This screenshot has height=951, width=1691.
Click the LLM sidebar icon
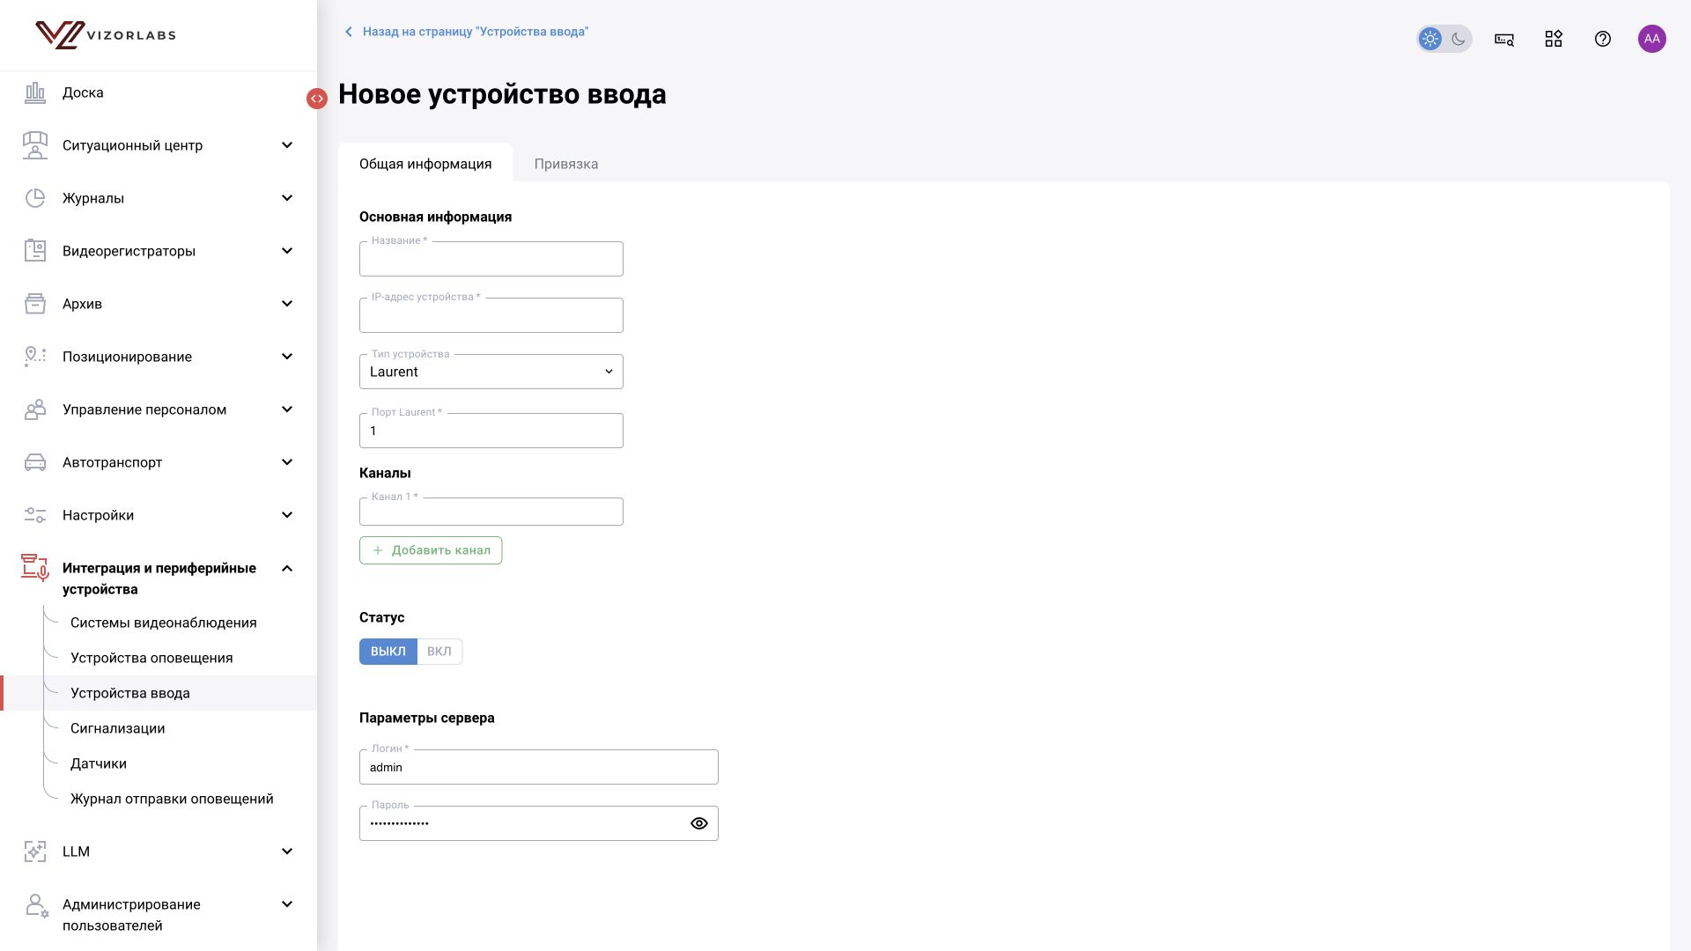35,851
